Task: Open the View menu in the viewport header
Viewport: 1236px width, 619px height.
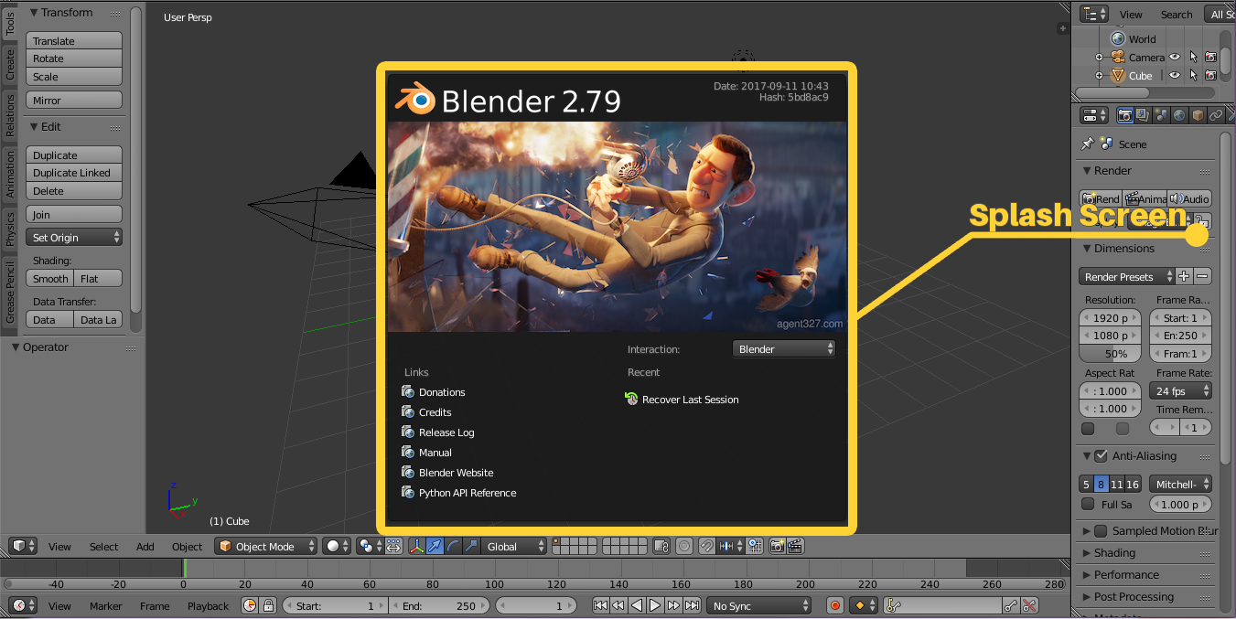Action: click(59, 546)
